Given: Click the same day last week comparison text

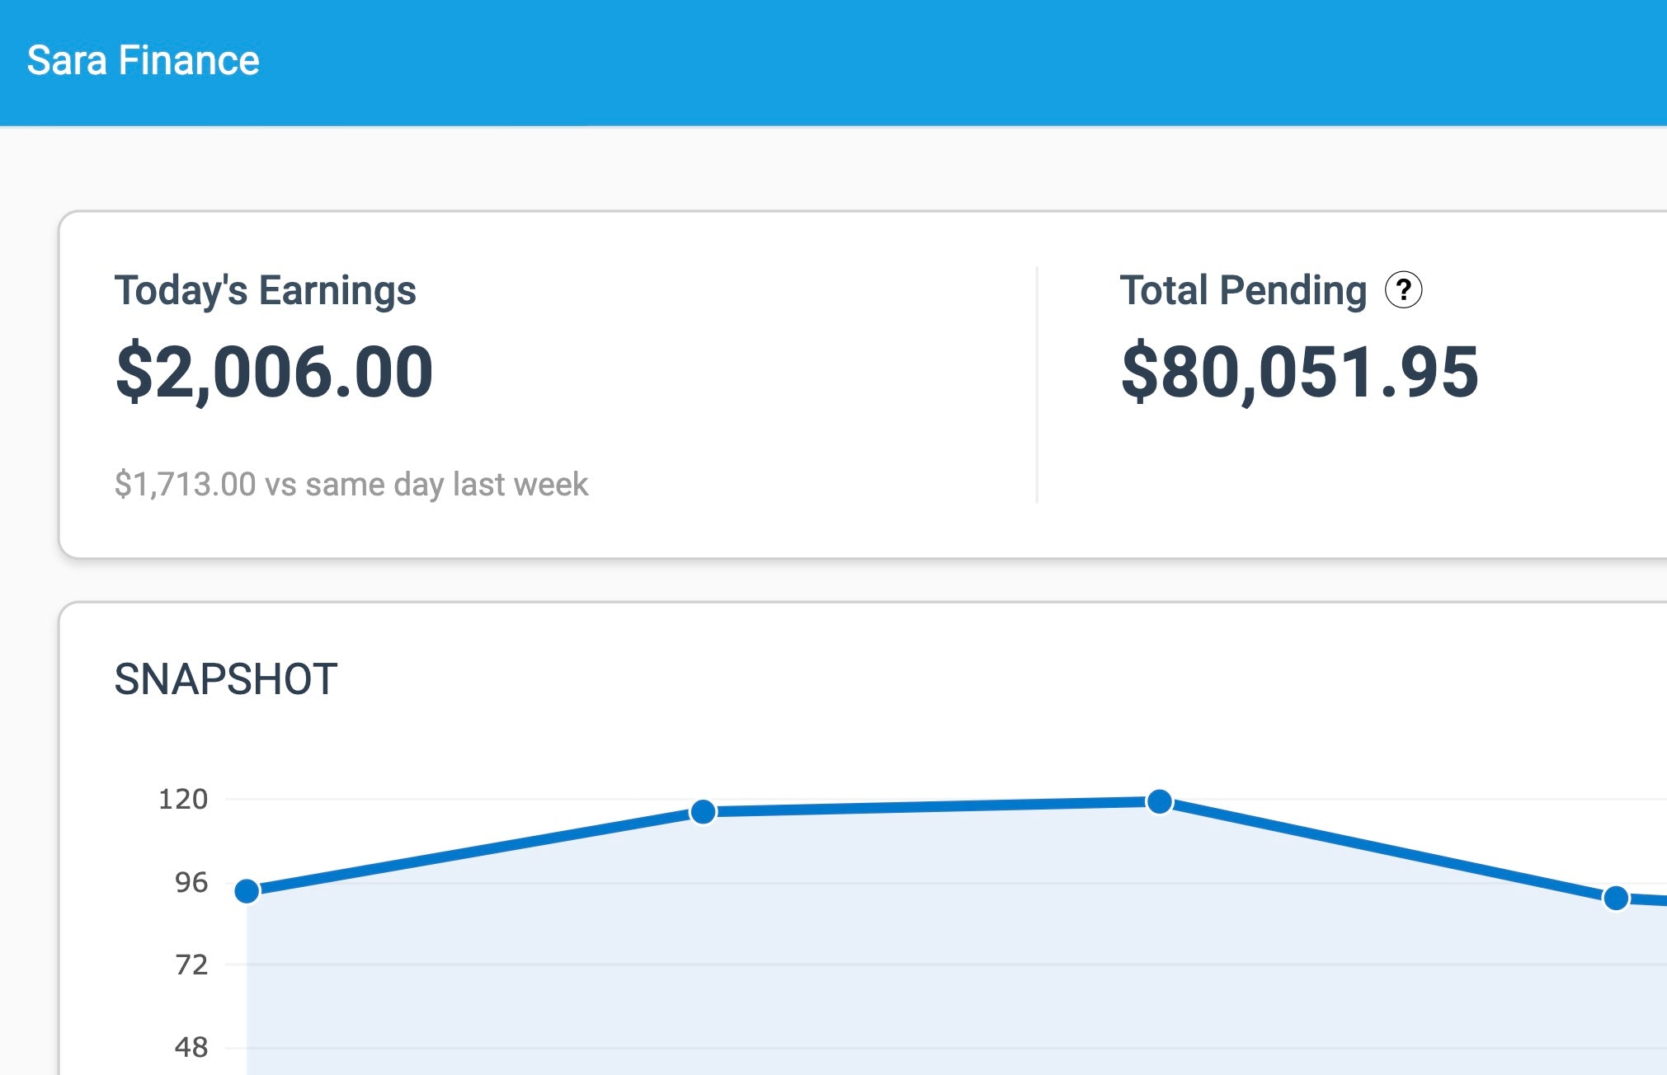Looking at the screenshot, I should coord(351,484).
